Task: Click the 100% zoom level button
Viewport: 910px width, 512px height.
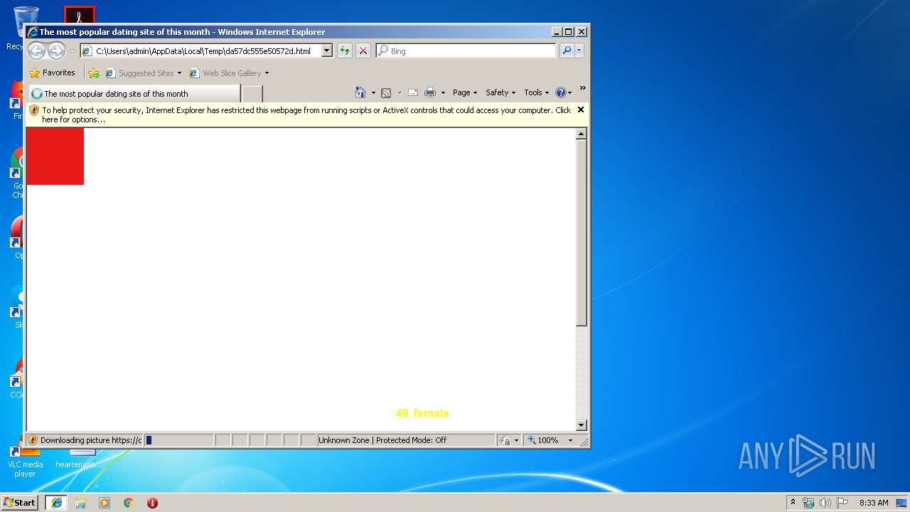Action: click(x=544, y=440)
